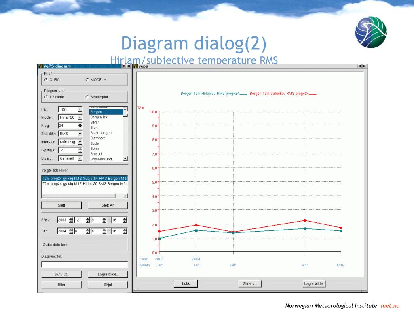
Task: Click the Prog input field showing 24
Action: (x=68, y=126)
